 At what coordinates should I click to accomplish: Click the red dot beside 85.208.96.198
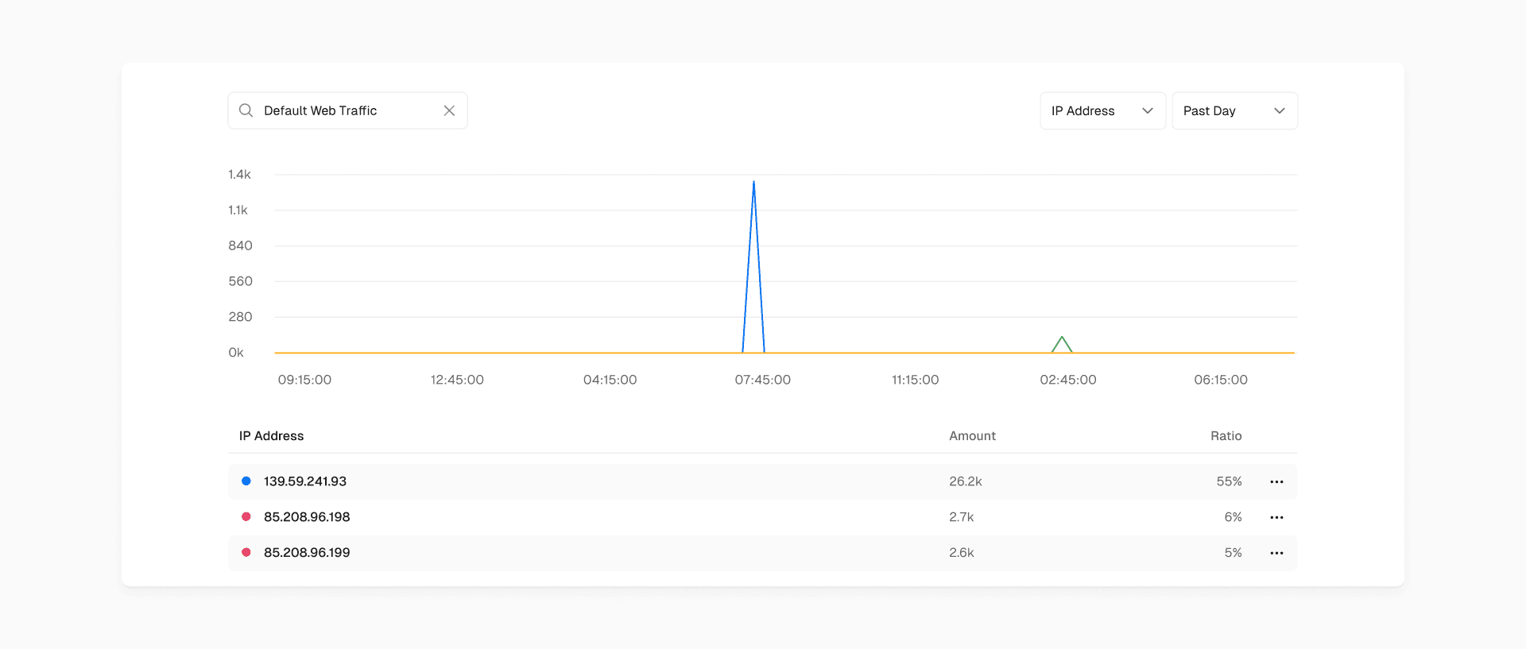[x=246, y=517]
